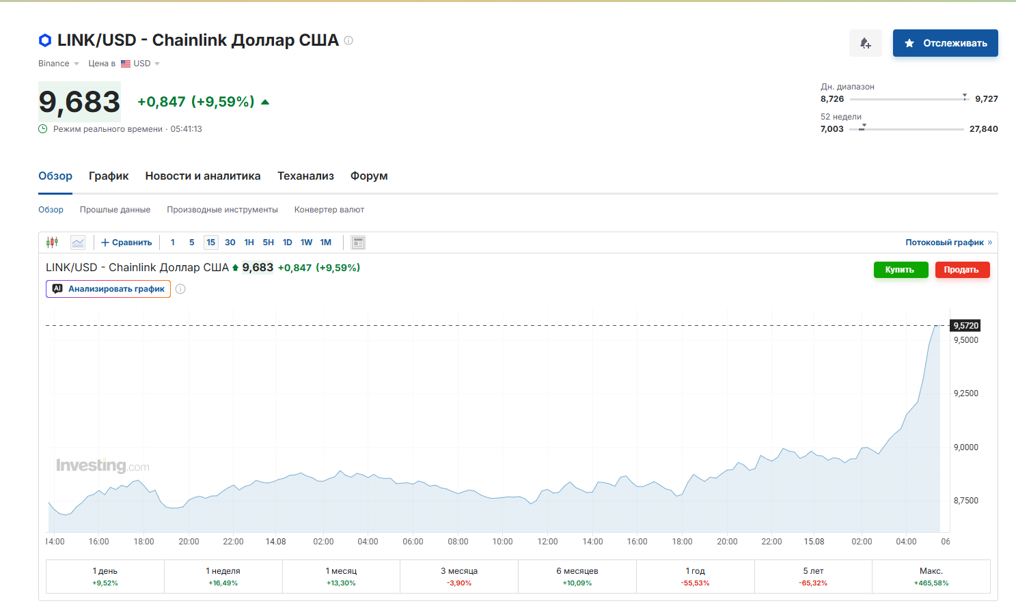
Task: Open Производные инструменты sub-tab
Action: [x=222, y=210]
